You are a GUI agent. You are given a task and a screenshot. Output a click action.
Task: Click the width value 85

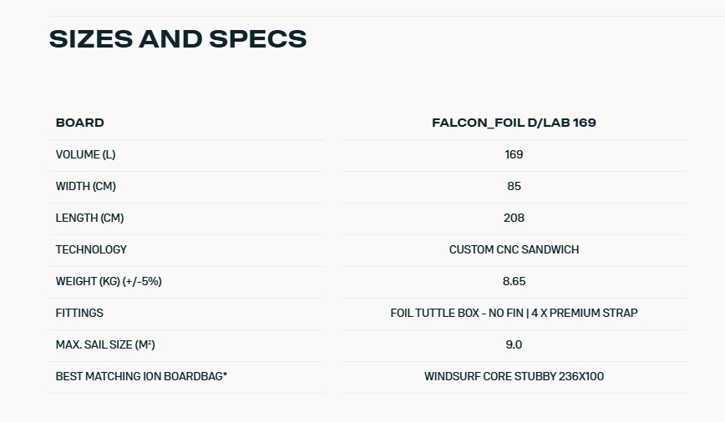tap(514, 186)
